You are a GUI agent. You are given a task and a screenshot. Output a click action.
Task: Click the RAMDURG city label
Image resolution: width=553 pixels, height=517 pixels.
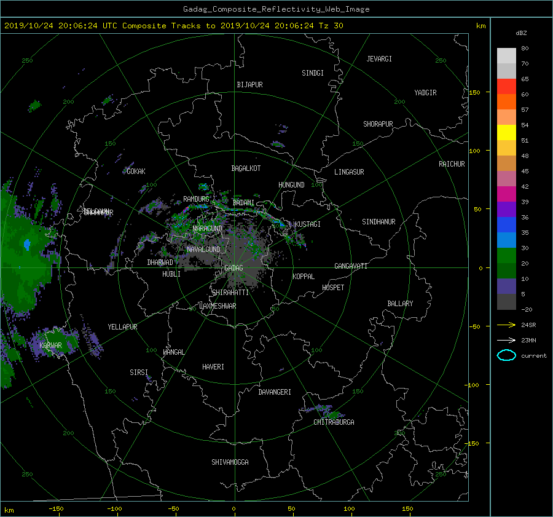click(x=196, y=199)
